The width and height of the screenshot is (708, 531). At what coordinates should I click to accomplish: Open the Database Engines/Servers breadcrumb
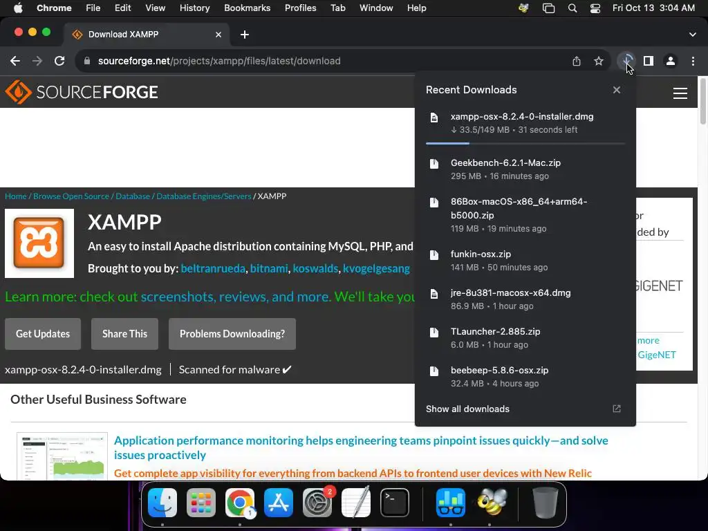[204, 196]
